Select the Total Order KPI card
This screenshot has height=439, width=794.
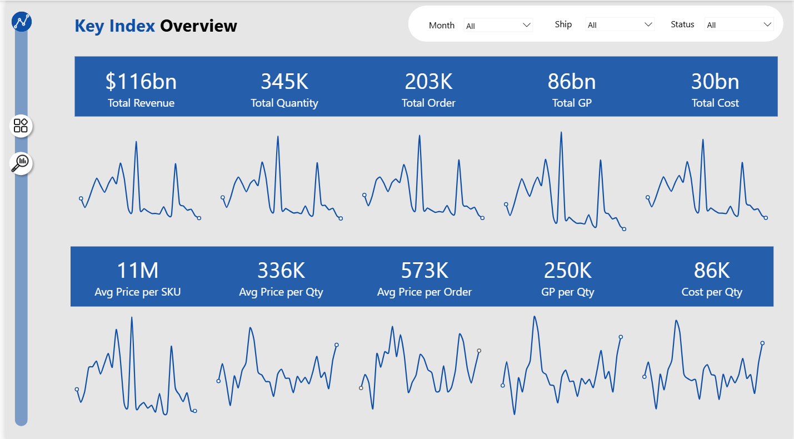pos(428,87)
